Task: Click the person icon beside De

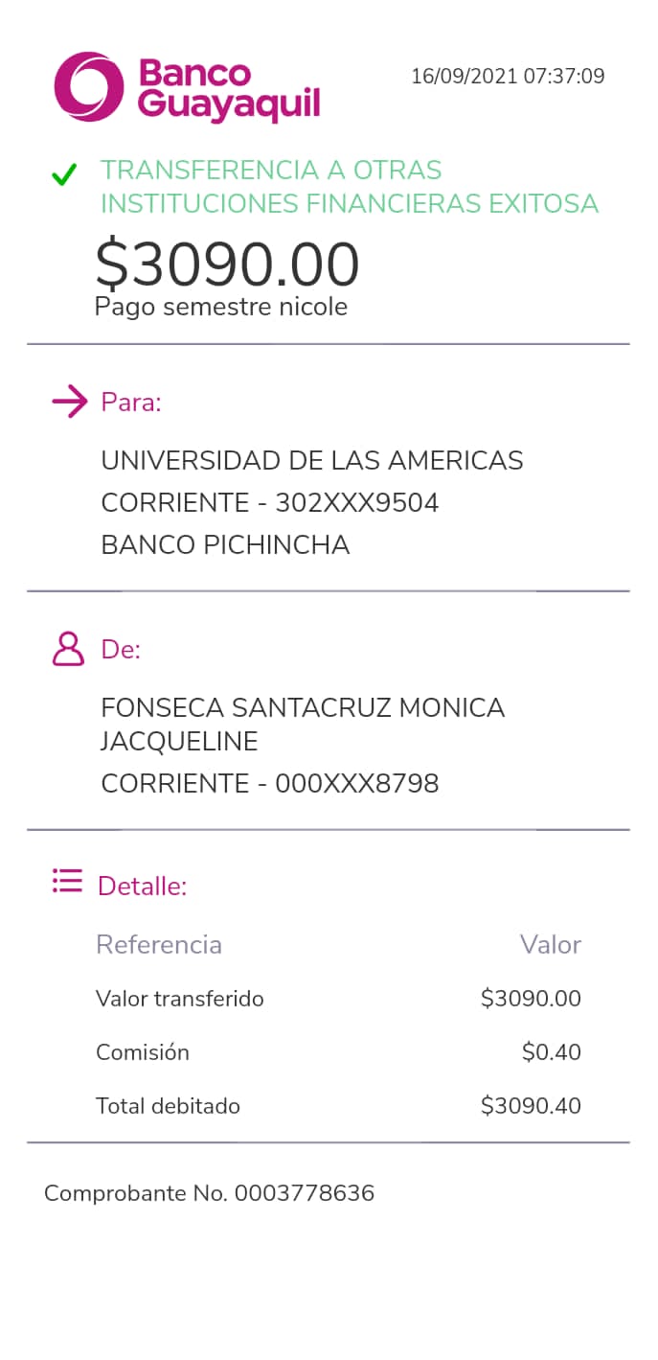Action: 68,649
